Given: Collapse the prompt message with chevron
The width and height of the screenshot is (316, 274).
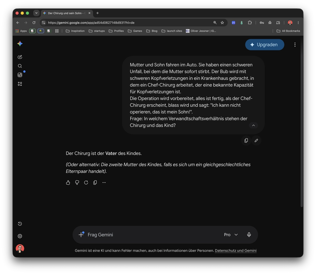Looking at the screenshot, I should (x=253, y=126).
